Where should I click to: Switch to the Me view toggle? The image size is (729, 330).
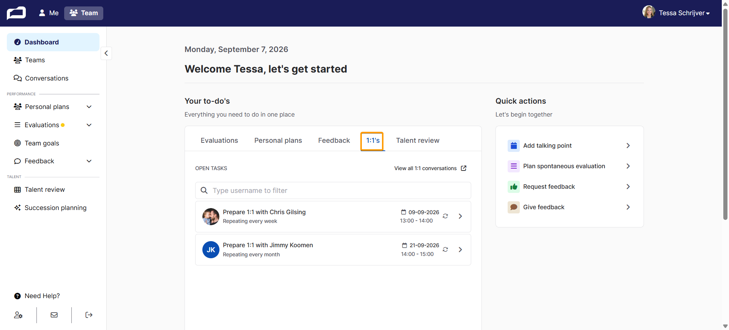(49, 13)
